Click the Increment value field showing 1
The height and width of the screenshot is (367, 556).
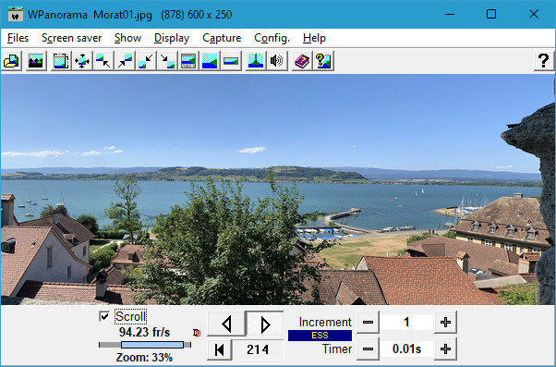[x=406, y=323]
